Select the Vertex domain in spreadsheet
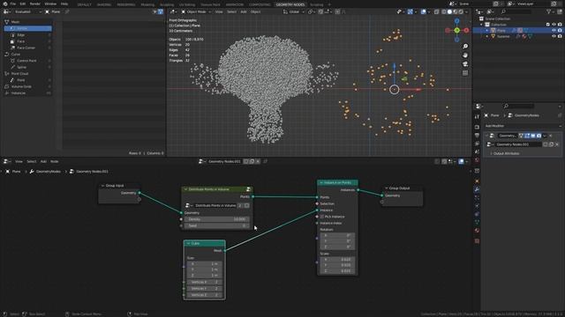The image size is (565, 317). 27,28
